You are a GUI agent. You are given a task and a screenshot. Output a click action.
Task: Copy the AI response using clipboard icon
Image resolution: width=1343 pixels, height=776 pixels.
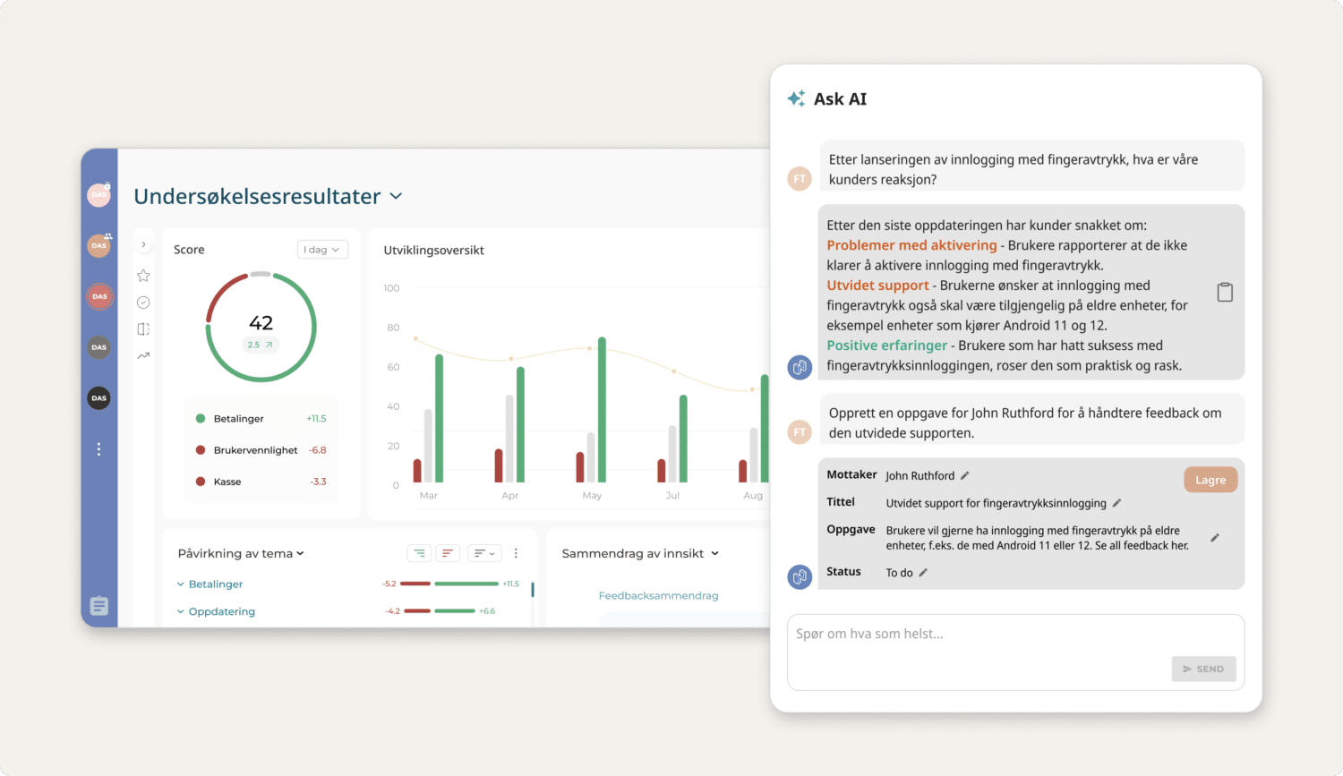[x=1223, y=292]
